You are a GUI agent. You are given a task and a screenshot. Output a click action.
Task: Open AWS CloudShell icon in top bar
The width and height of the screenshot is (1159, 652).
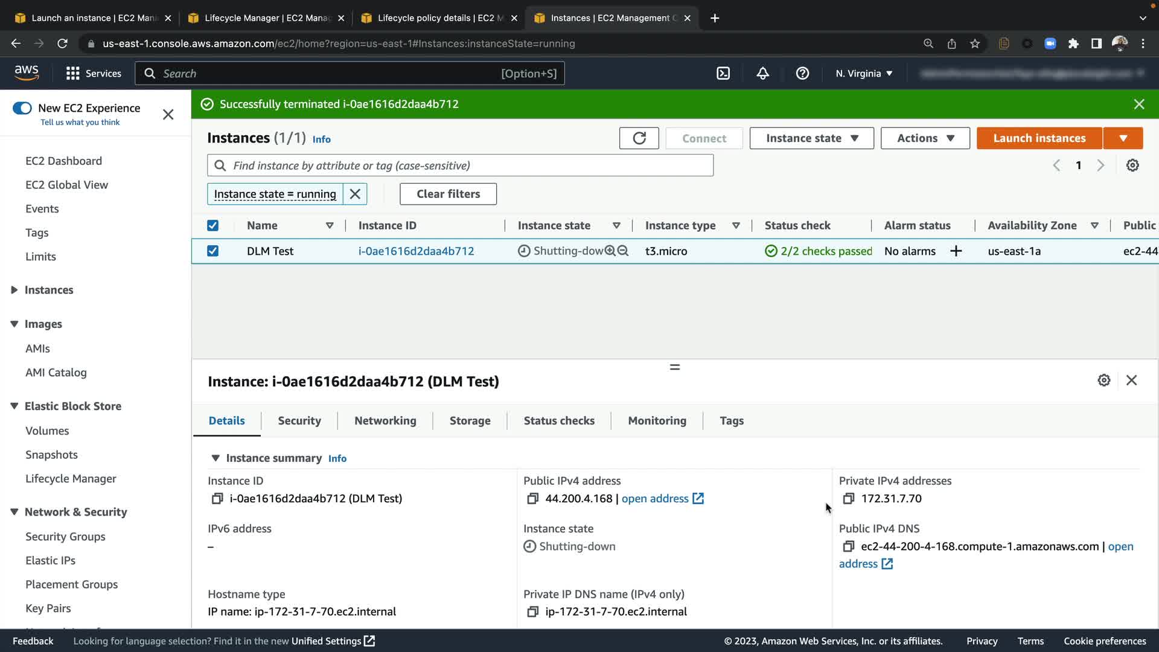coord(723,74)
